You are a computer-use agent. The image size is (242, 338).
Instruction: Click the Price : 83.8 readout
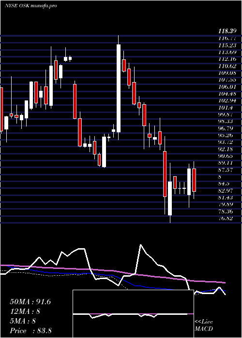pyautogui.click(x=30, y=331)
